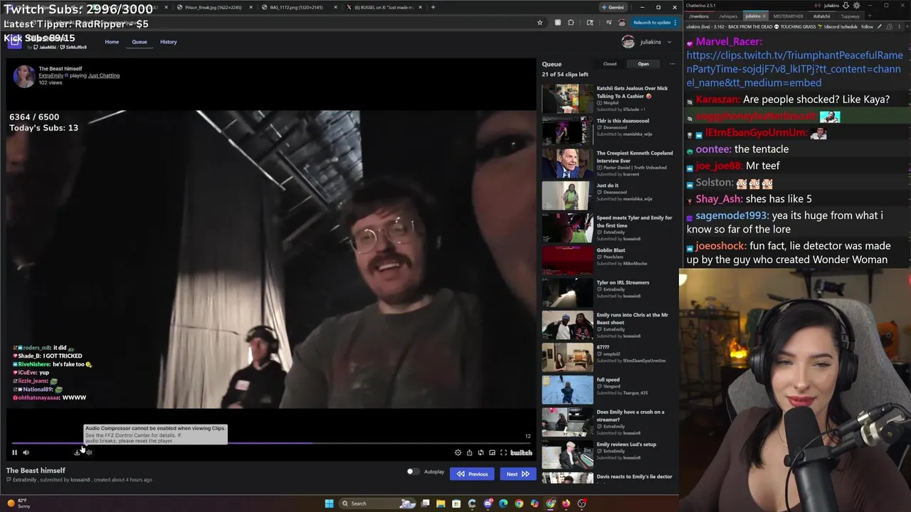This screenshot has width=911, height=512.
Task: Open Discord from the taskbar
Action: point(488,503)
